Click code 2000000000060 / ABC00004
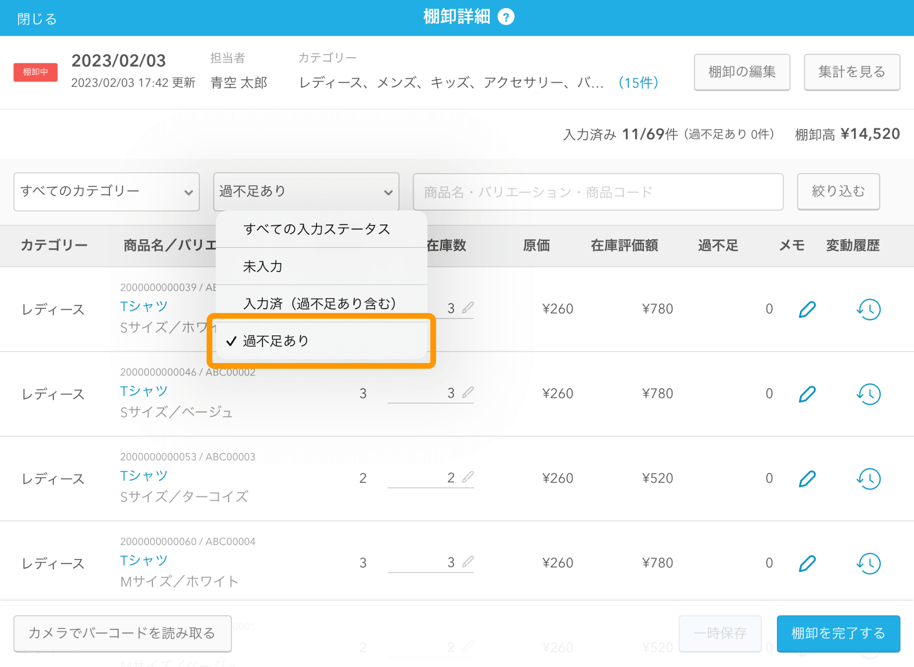Screen dimensions: 914x667 (x=188, y=542)
